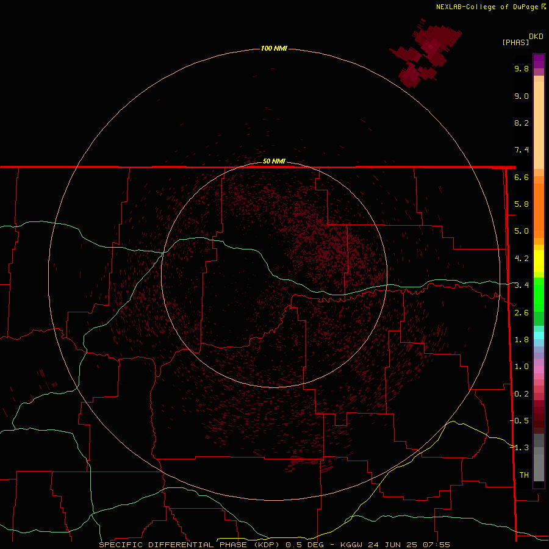
Task: Click the 0.2 scale value
Action: point(522,394)
